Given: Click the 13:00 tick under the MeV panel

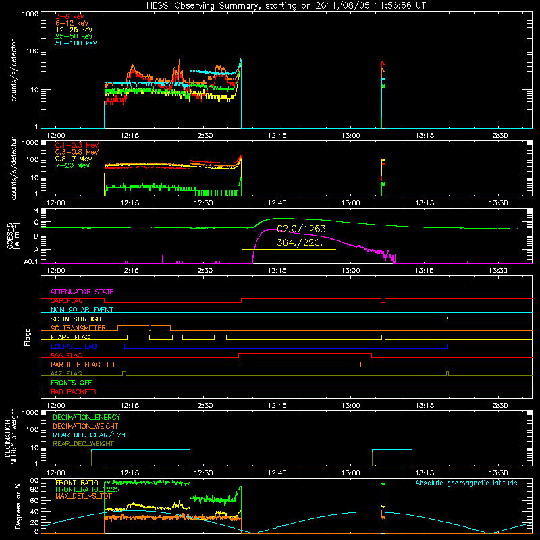Looking at the screenshot, I should click(x=351, y=203).
